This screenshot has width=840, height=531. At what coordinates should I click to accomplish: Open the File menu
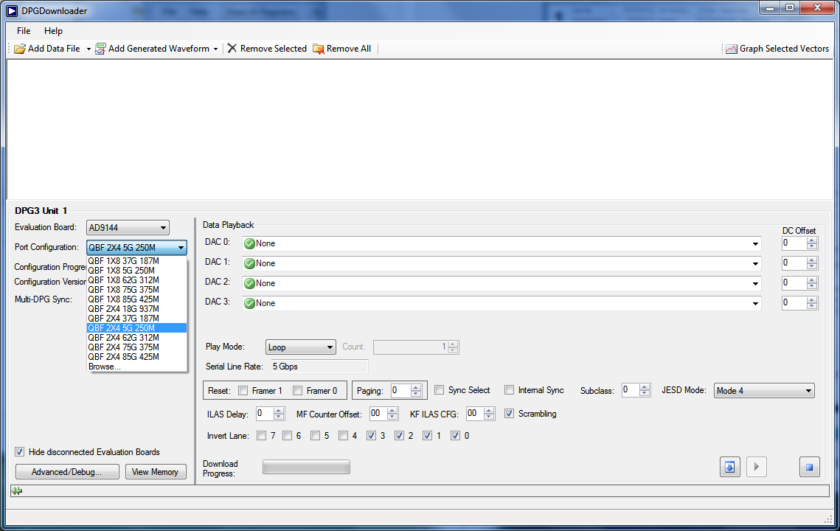pyautogui.click(x=24, y=31)
